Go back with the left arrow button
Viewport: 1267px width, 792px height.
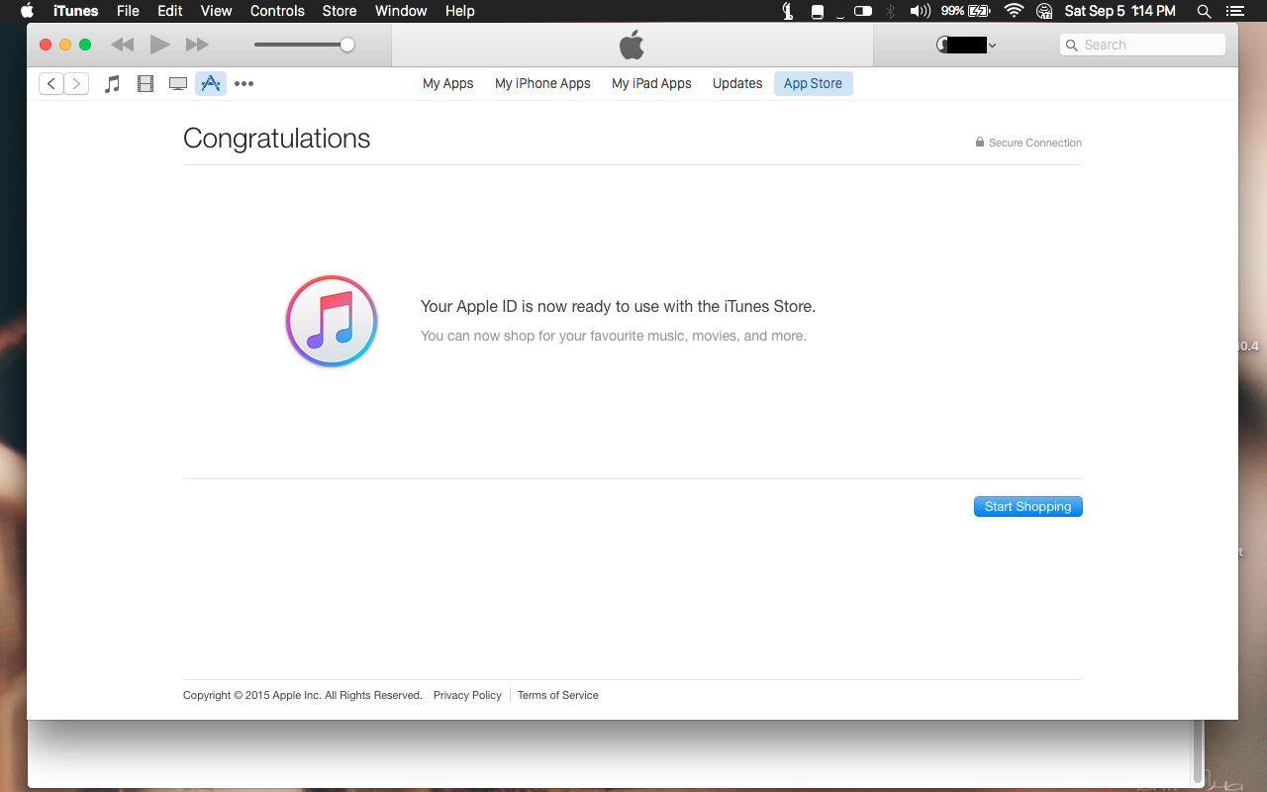51,84
